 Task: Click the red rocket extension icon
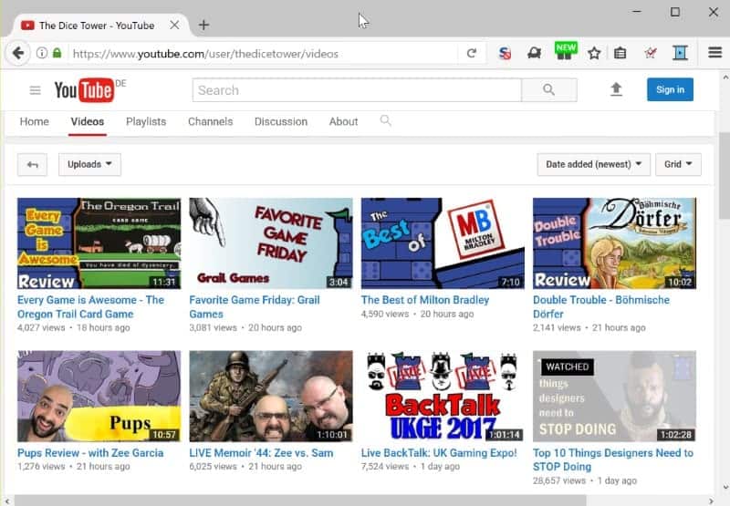[651, 53]
